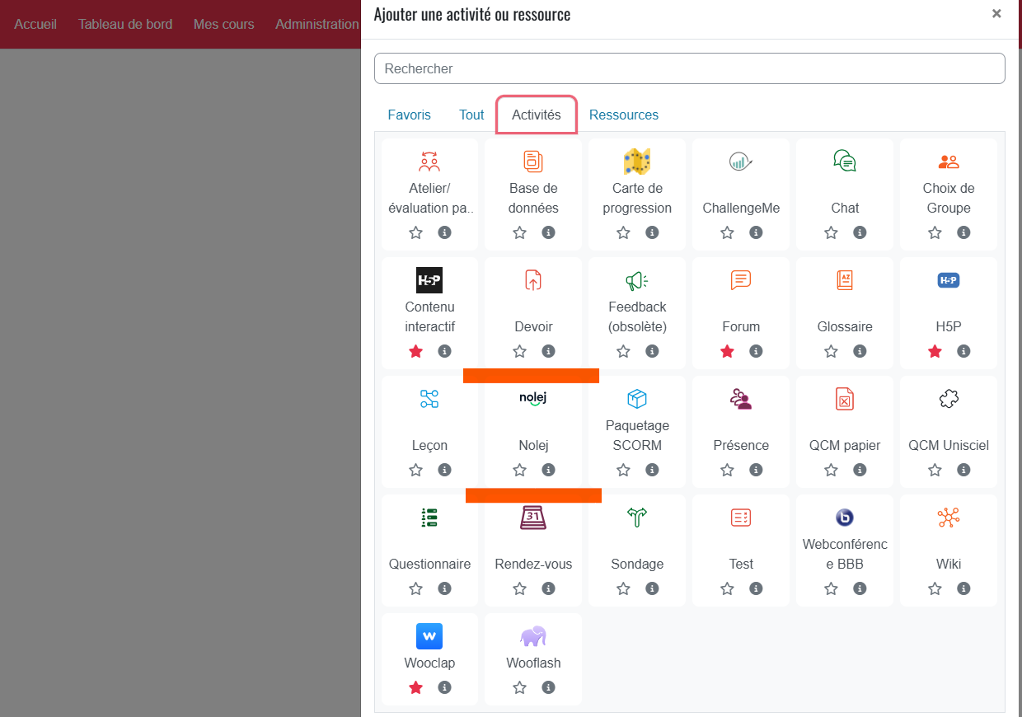Choose the Devoir activity icon
This screenshot has width=1022, height=717.
533,280
